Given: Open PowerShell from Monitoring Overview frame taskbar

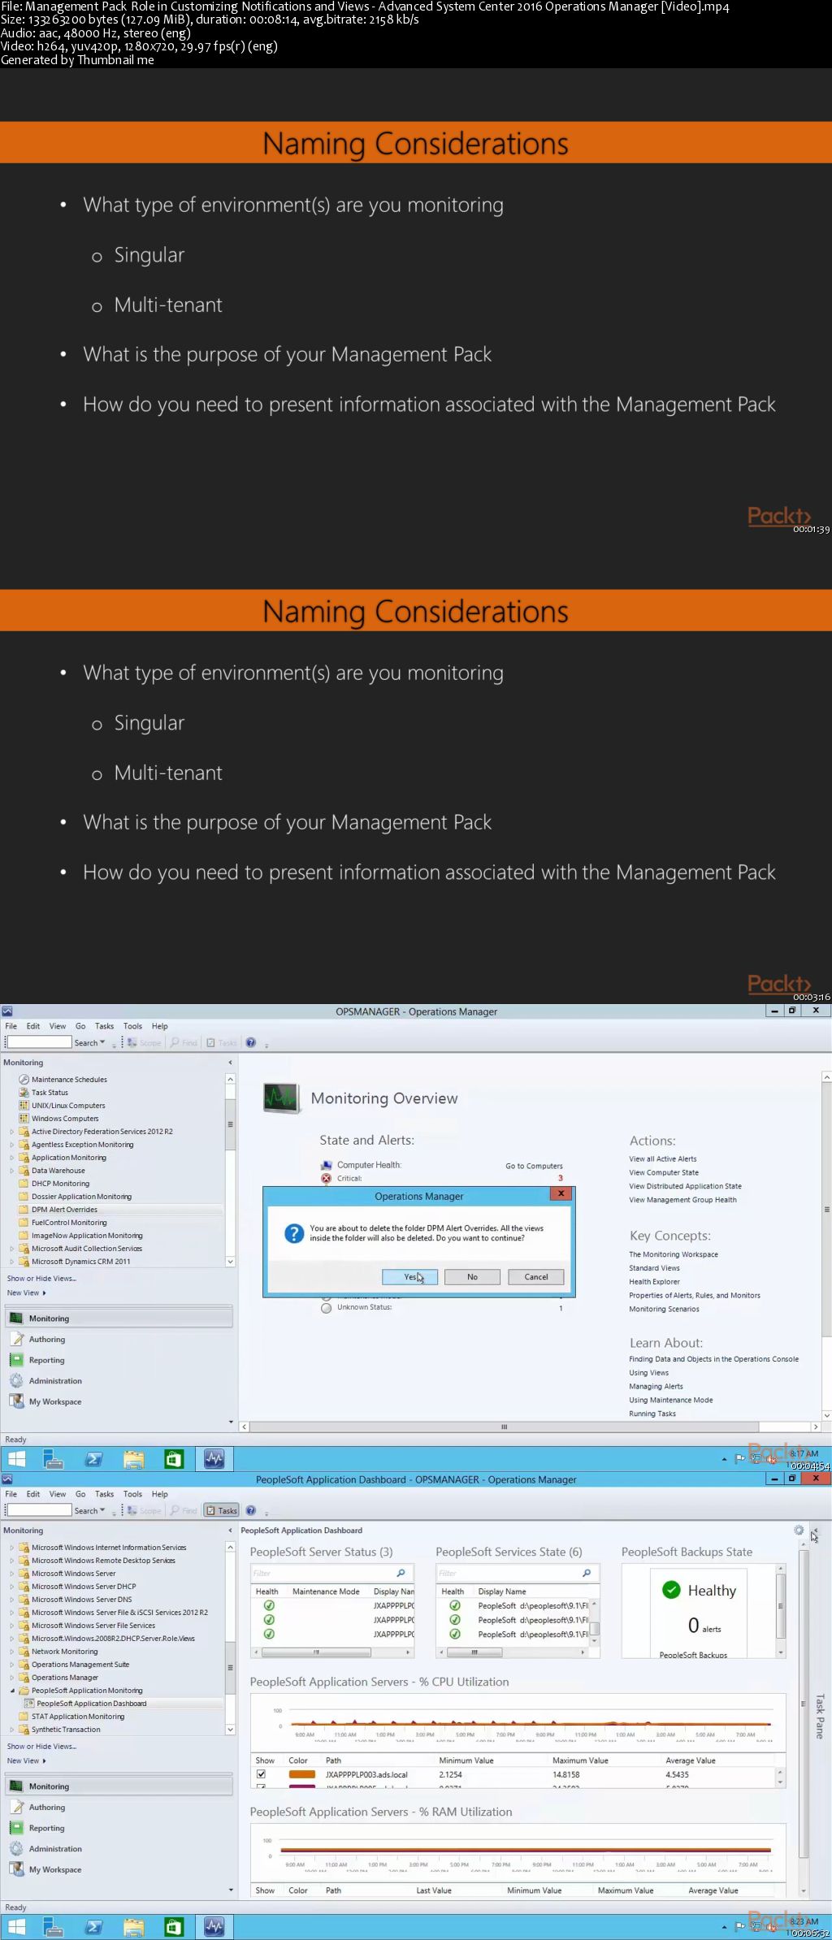Looking at the screenshot, I should click(x=93, y=1459).
